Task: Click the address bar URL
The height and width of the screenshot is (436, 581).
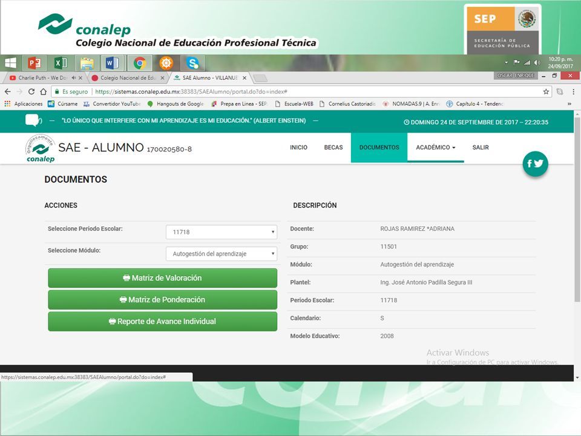Action: tap(191, 91)
